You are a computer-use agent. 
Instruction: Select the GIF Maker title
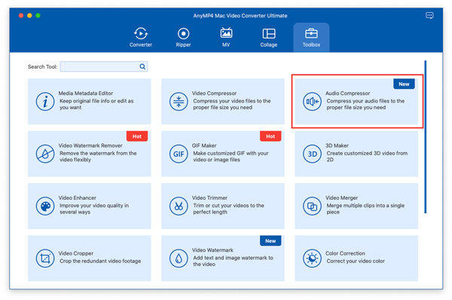[204, 145]
